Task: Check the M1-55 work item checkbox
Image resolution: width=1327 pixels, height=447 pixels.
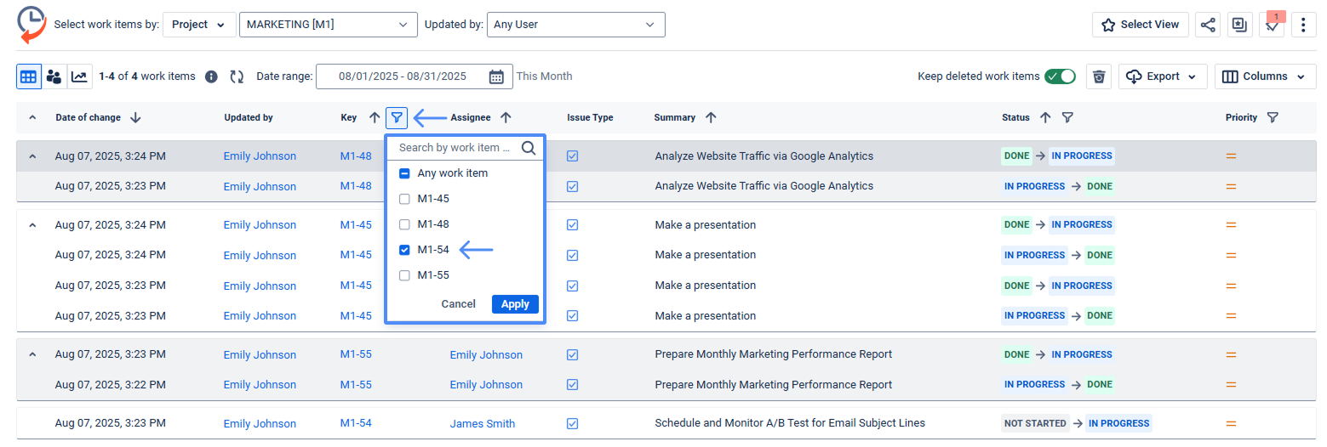Action: point(405,275)
